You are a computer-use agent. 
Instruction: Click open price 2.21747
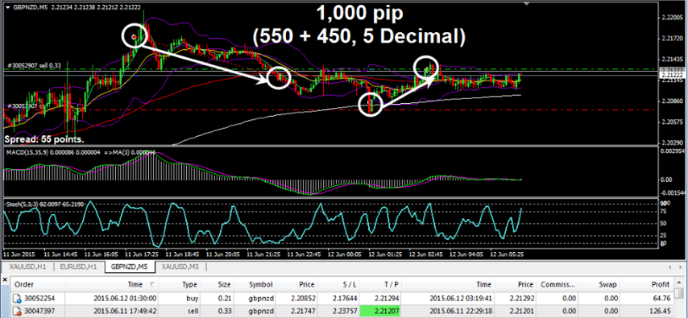tap(302, 312)
